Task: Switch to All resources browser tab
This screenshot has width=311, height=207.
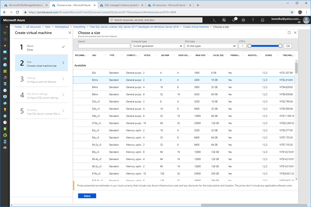Action: 169,5
